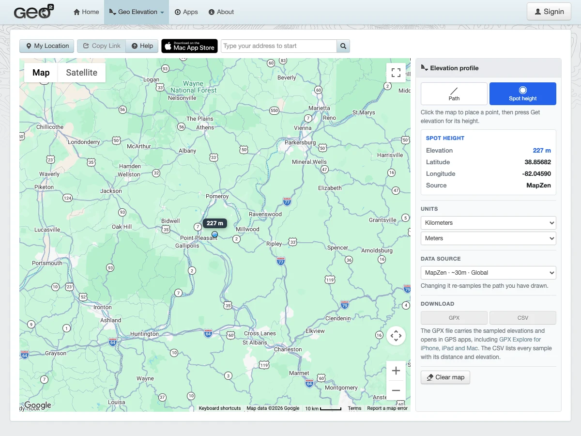This screenshot has width=581, height=436.
Task: Click Report a map error
Action: [x=387, y=408]
